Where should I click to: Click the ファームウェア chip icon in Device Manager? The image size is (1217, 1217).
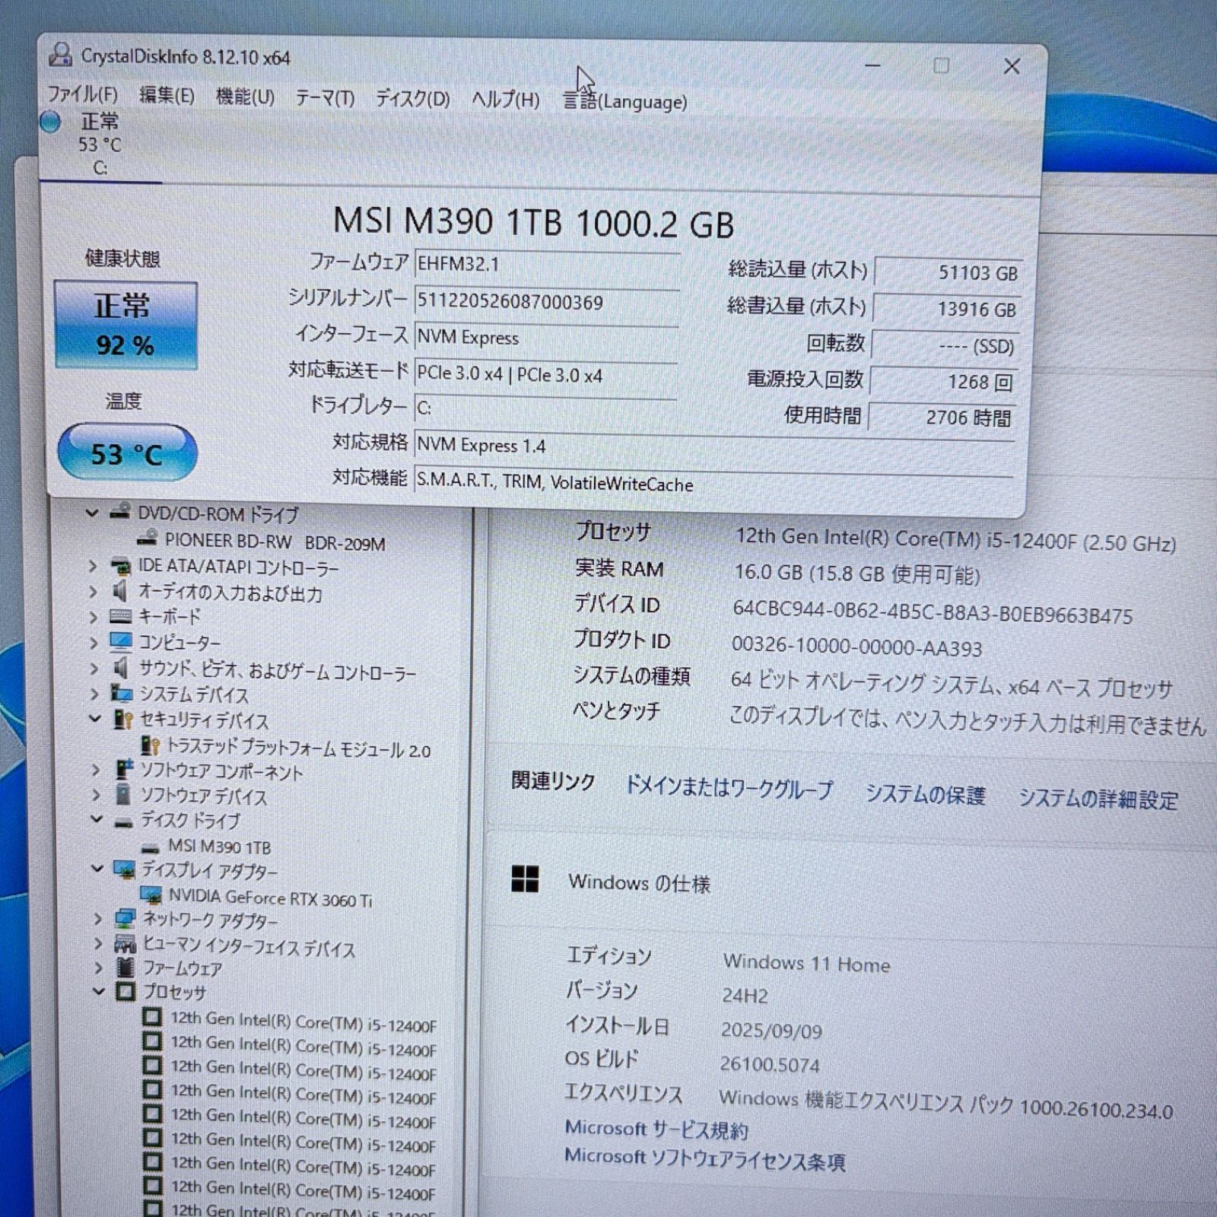[126, 968]
